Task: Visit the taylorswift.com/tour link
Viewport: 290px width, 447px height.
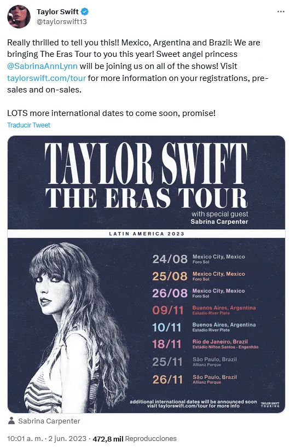Action: click(47, 78)
